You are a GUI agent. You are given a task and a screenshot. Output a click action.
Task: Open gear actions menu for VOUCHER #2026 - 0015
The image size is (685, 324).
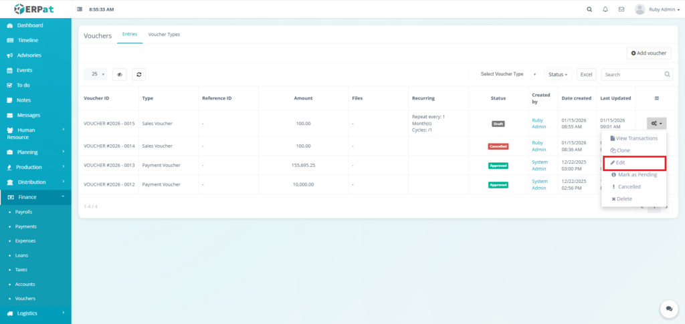coord(657,124)
